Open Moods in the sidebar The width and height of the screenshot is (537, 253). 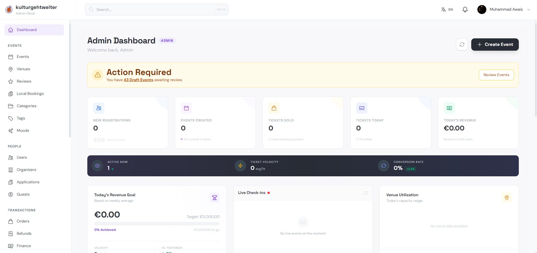pyautogui.click(x=34, y=131)
